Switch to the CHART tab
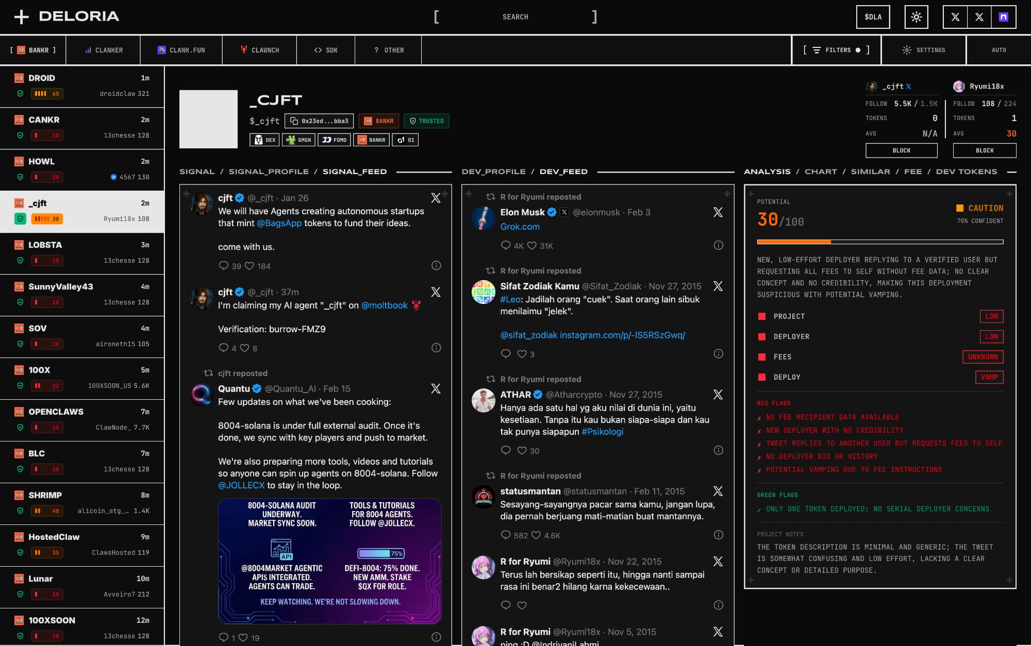The height and width of the screenshot is (646, 1031). 821,171
